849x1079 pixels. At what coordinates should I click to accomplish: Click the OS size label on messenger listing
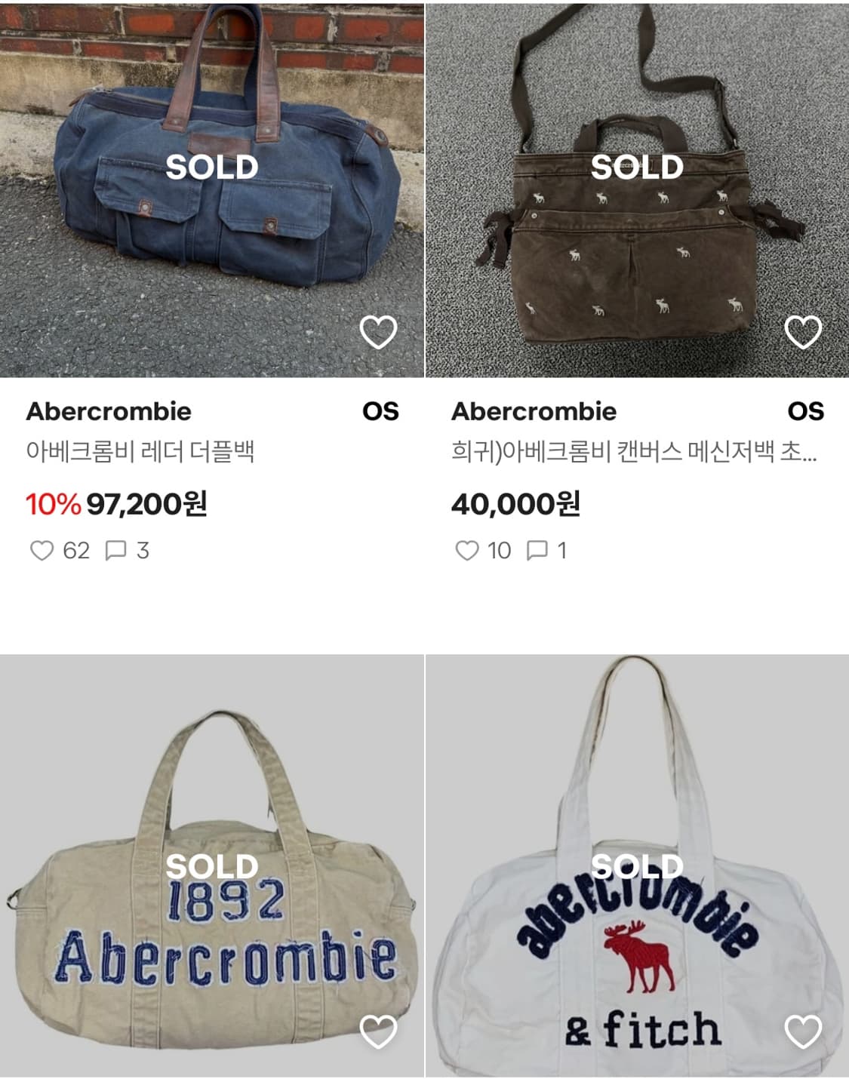tap(805, 411)
